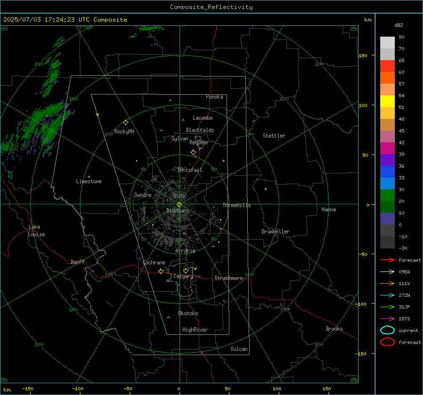Click the Brooks label
This screenshot has height=395, width=423.
pyautogui.click(x=334, y=329)
